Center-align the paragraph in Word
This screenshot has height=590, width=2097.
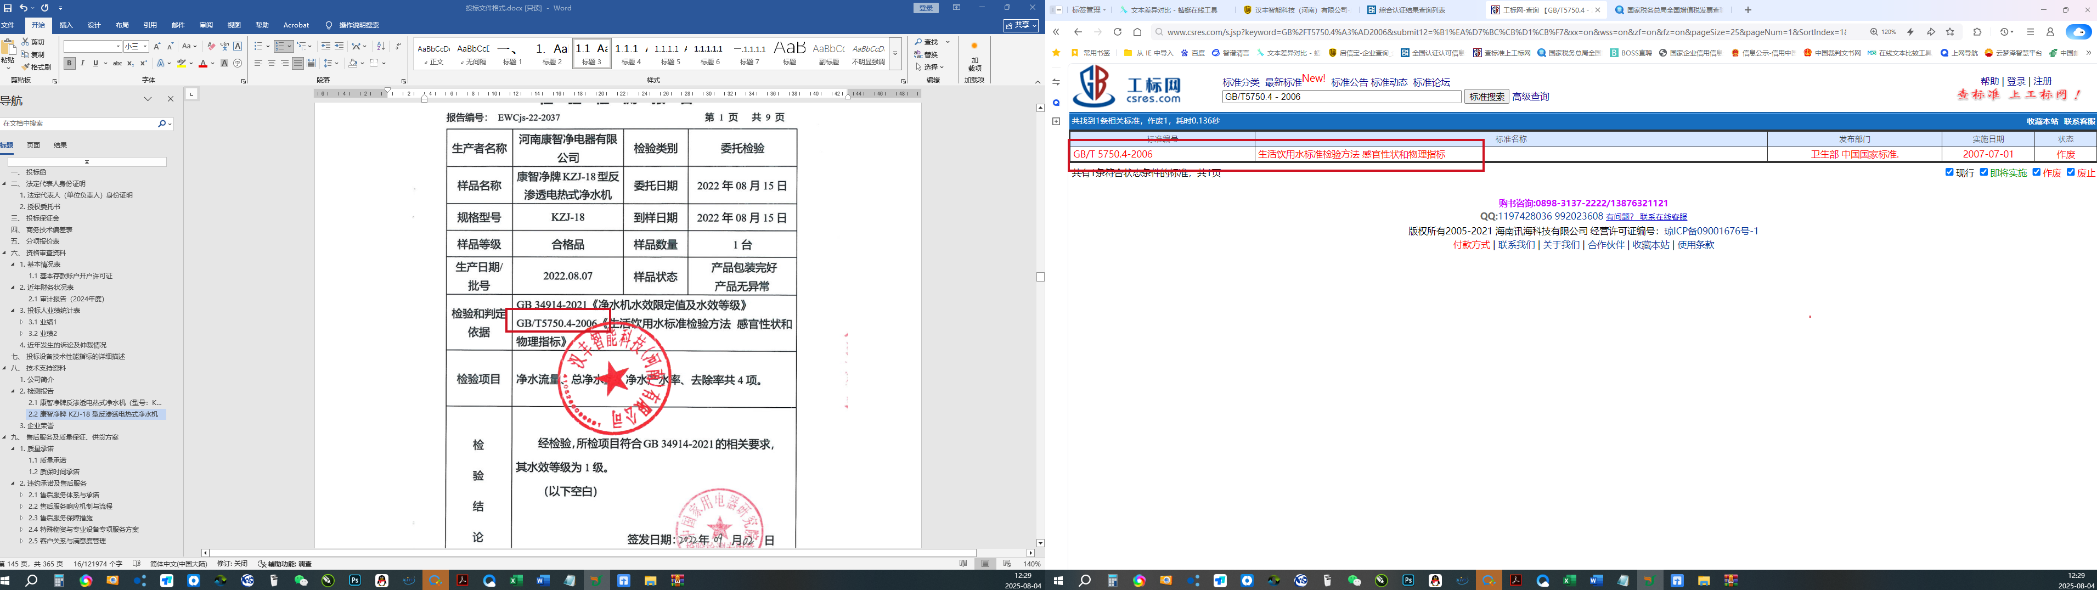tap(271, 64)
